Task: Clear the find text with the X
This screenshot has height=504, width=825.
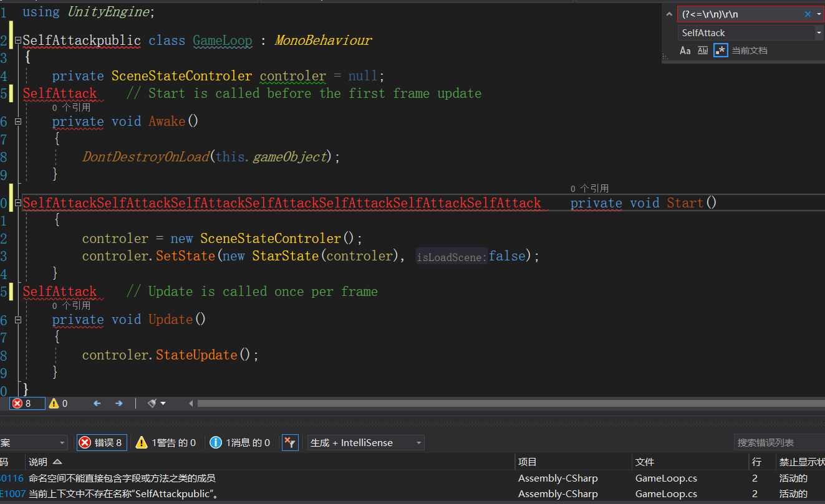Action: click(x=808, y=14)
